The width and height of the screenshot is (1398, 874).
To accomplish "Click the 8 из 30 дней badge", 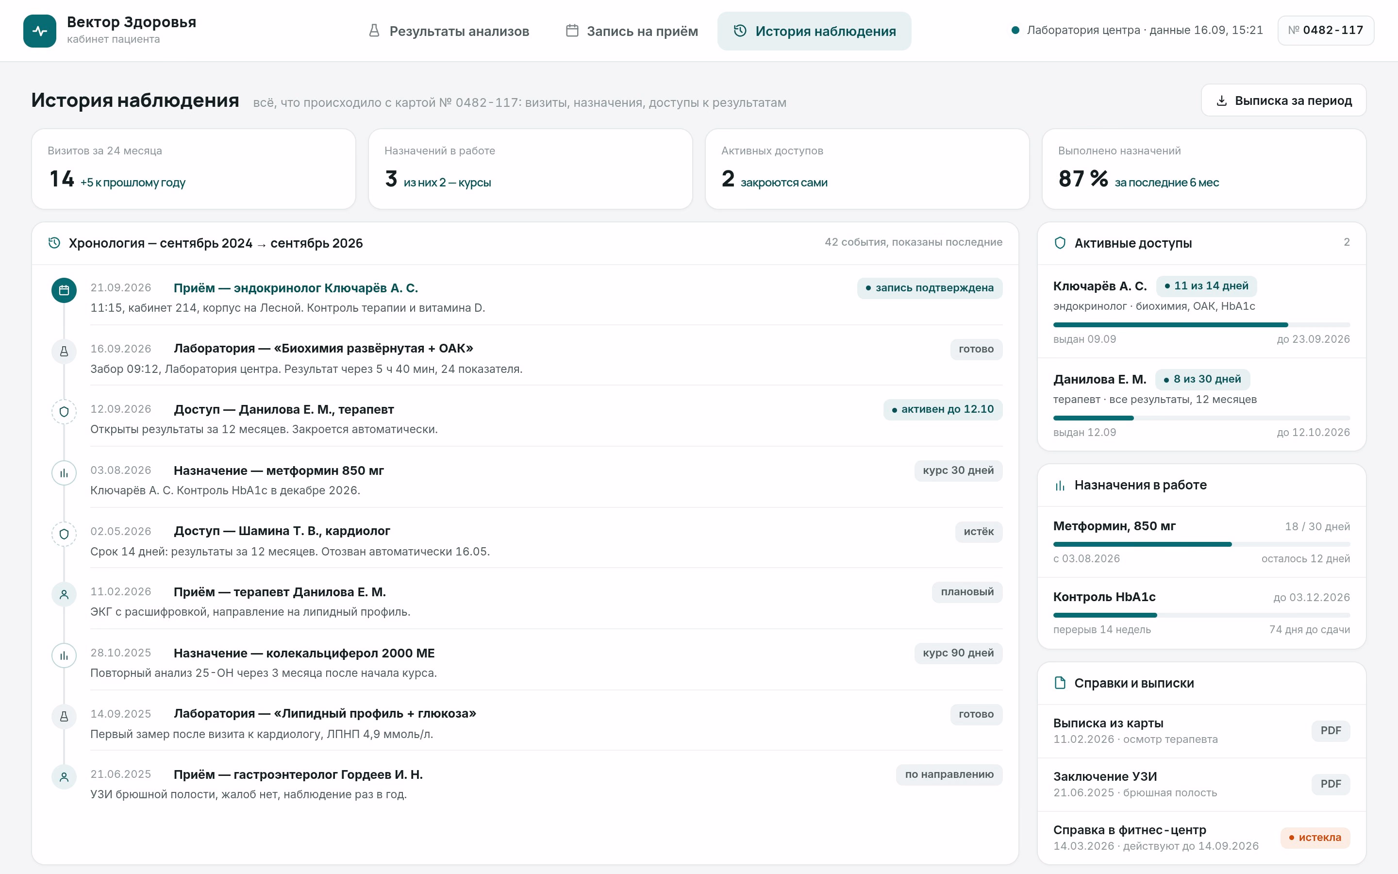I will 1202,379.
